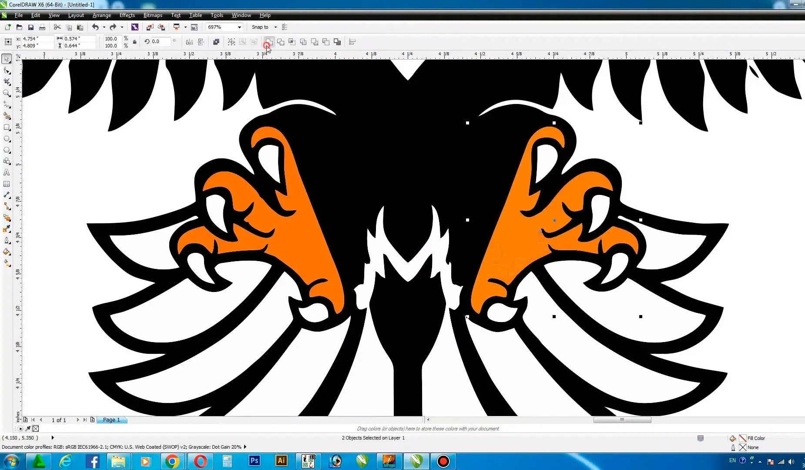The width and height of the screenshot is (805, 470).
Task: Mirror selected objects horizontally
Action: 189,42
